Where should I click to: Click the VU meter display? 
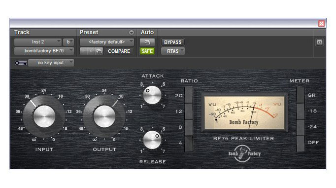tap(244, 113)
